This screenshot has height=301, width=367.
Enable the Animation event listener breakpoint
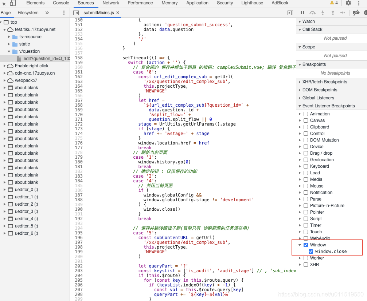click(x=305, y=114)
